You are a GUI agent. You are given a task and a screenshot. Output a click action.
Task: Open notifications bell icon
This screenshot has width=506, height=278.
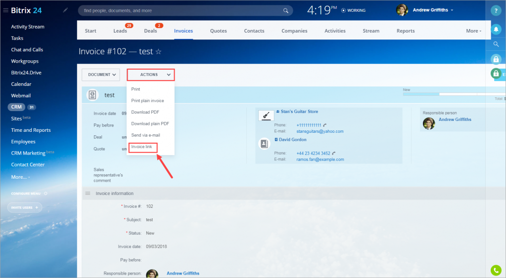[496, 29]
